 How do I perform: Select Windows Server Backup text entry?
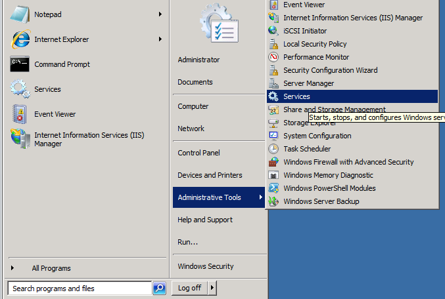pyautogui.click(x=321, y=201)
